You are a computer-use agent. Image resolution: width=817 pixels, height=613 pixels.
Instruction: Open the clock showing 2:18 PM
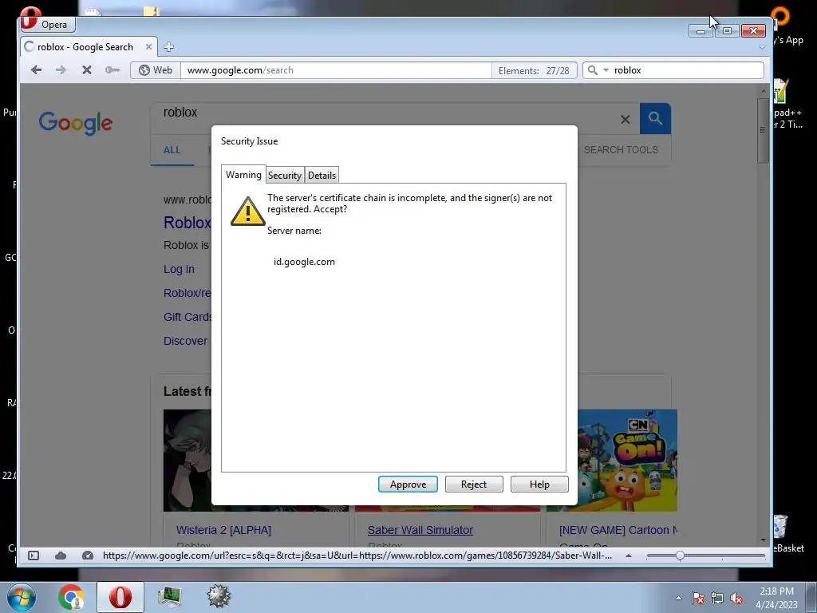pos(776,598)
